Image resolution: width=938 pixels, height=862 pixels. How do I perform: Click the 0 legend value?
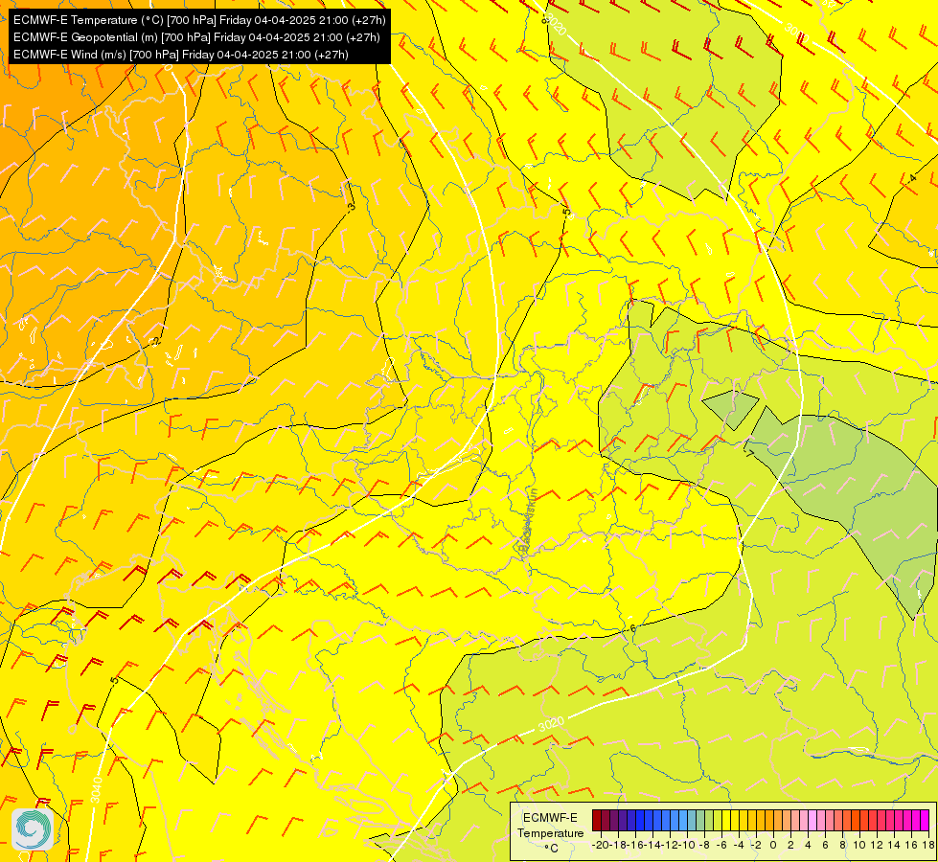[x=773, y=846]
